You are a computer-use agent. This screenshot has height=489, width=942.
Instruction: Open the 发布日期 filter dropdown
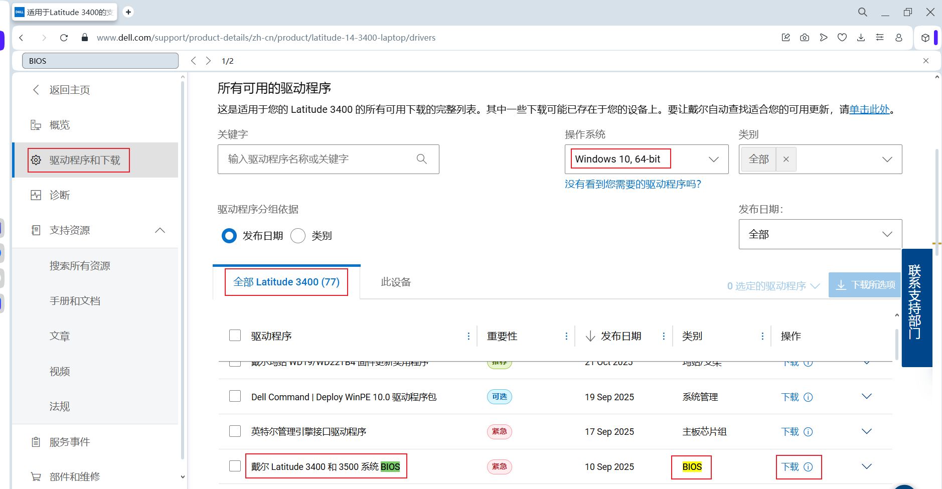click(x=820, y=234)
